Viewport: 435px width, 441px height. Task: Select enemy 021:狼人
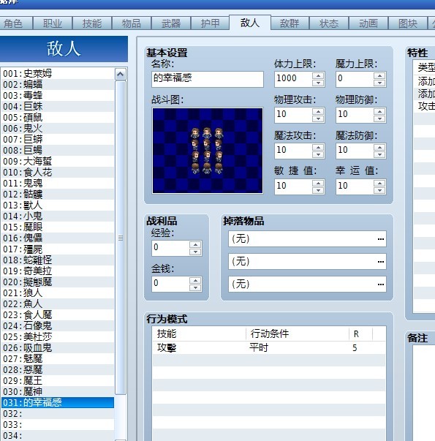58,293
